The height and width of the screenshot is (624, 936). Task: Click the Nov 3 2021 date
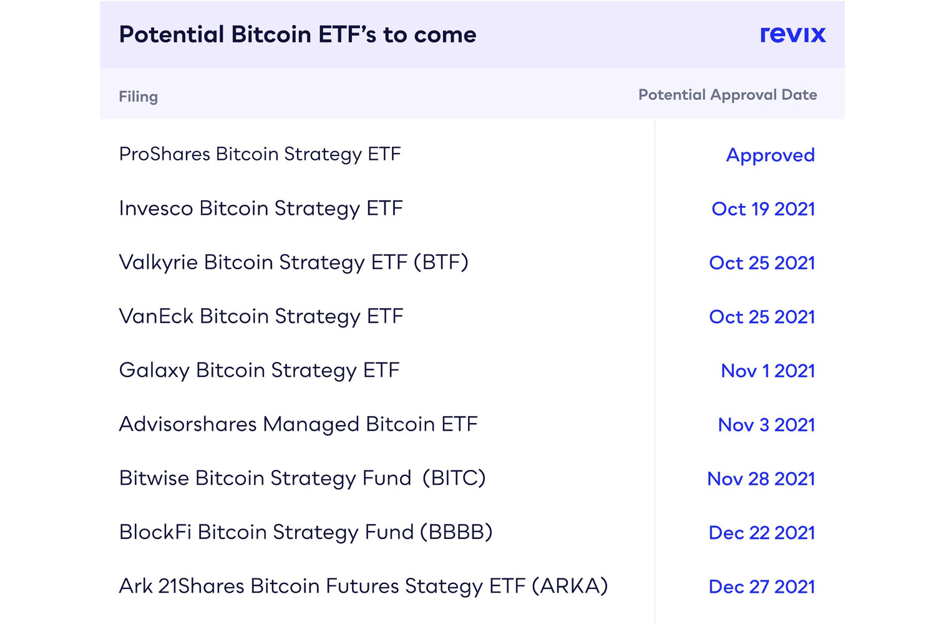pyautogui.click(x=766, y=425)
